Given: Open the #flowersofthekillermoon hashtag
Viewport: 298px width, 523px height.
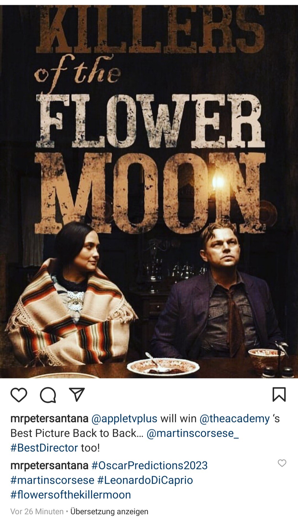Looking at the screenshot, I should click(71, 495).
